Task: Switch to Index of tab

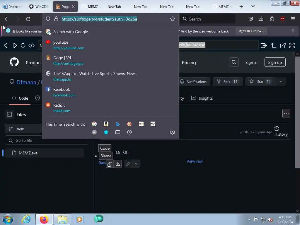Action: tap(13, 6)
